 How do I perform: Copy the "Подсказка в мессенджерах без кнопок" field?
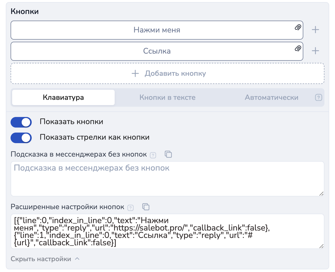(x=168, y=154)
